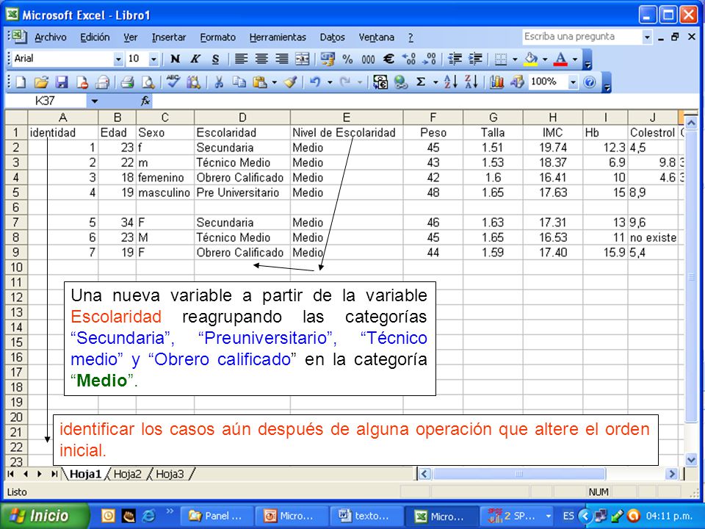Expand the Undo history arrow
This screenshot has width=705, height=529.
tap(330, 82)
